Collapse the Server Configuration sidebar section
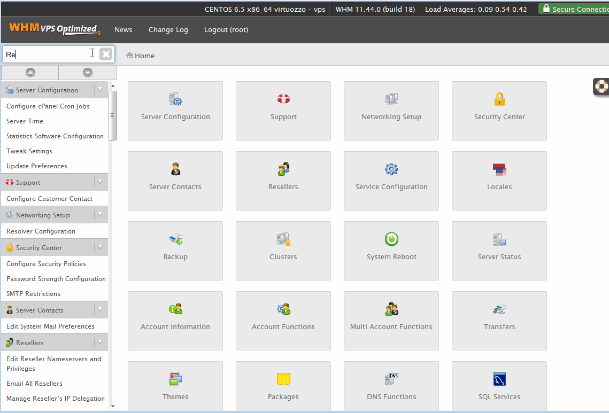The height and width of the screenshot is (413, 609). tap(100, 90)
